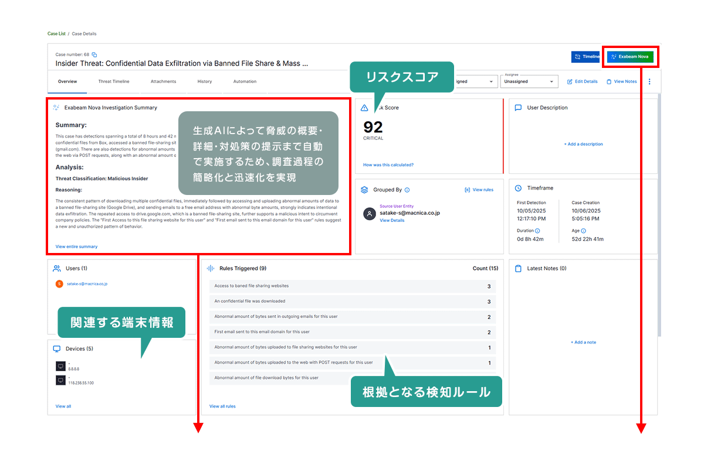Select the Automation tab
This screenshot has height=455, width=704.
pyautogui.click(x=245, y=81)
